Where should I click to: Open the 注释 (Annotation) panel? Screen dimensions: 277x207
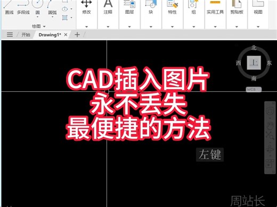pos(108,7)
